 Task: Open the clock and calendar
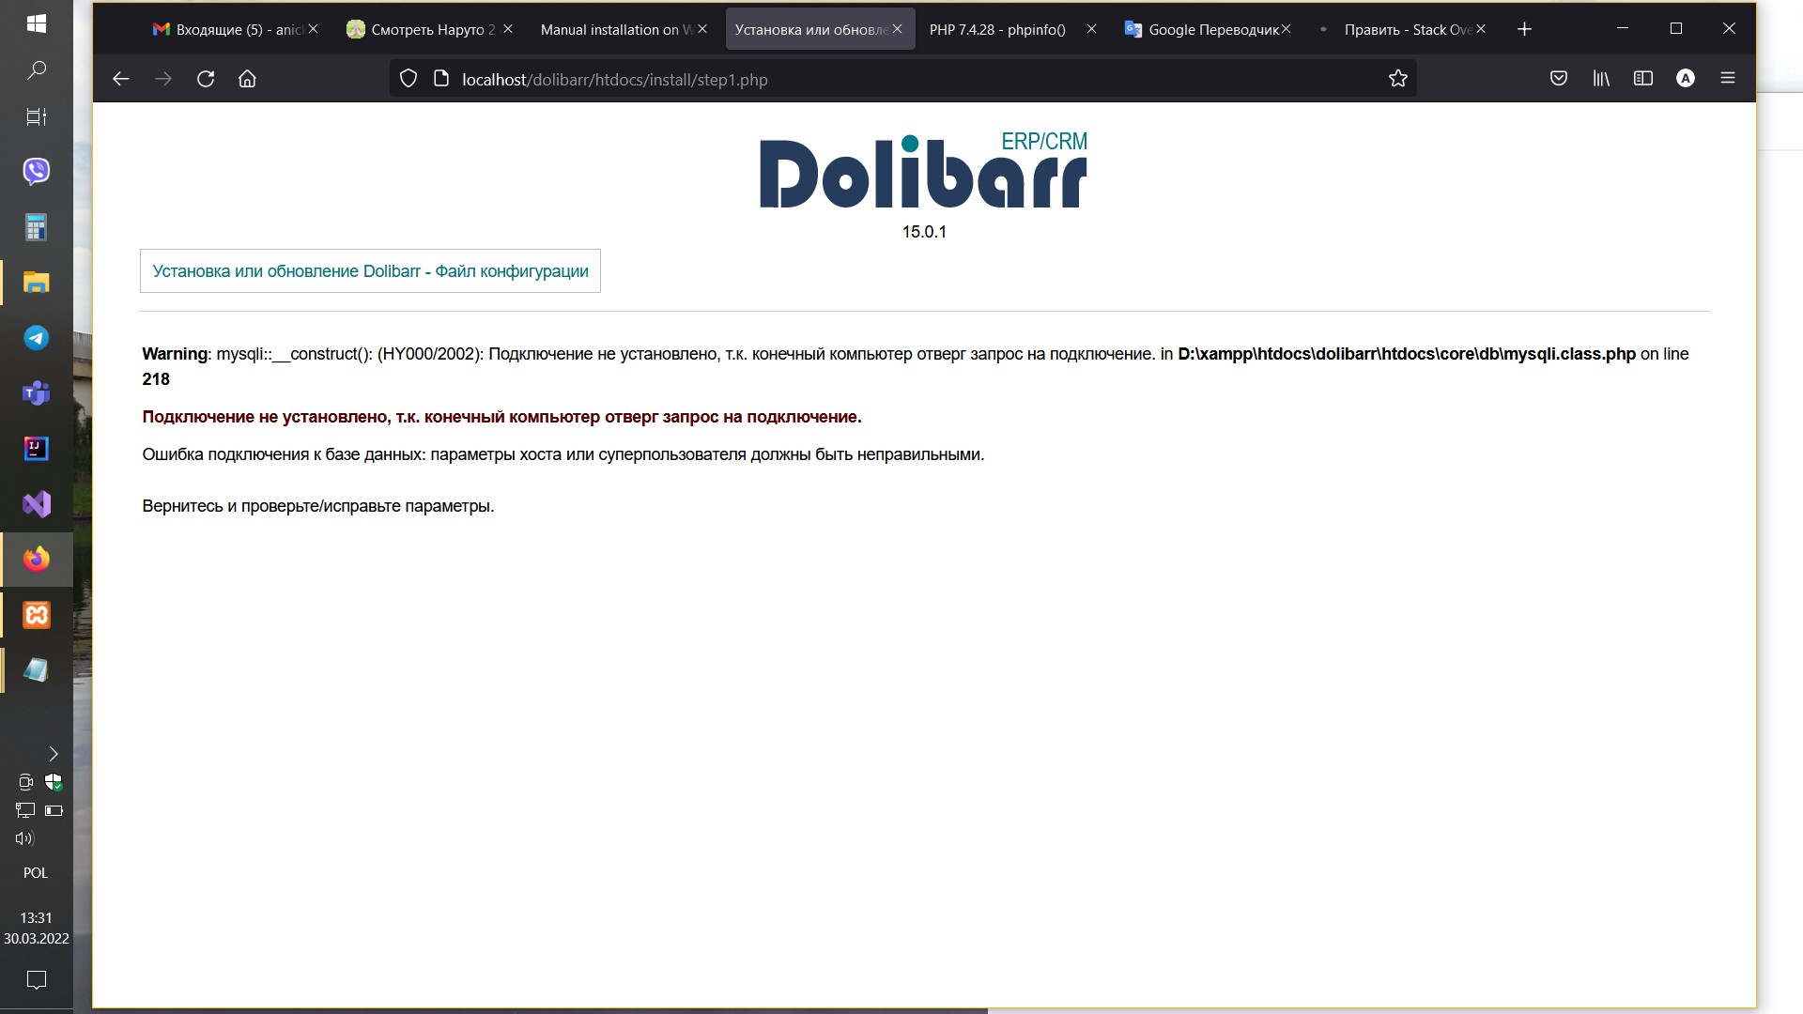point(36,928)
